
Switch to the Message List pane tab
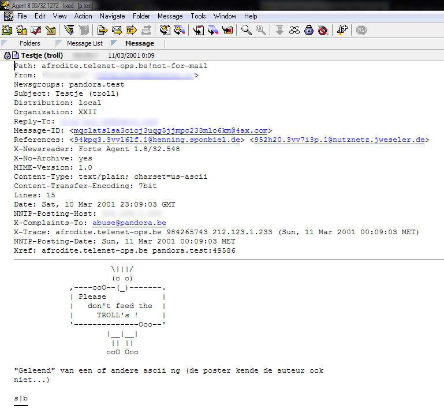(x=85, y=43)
